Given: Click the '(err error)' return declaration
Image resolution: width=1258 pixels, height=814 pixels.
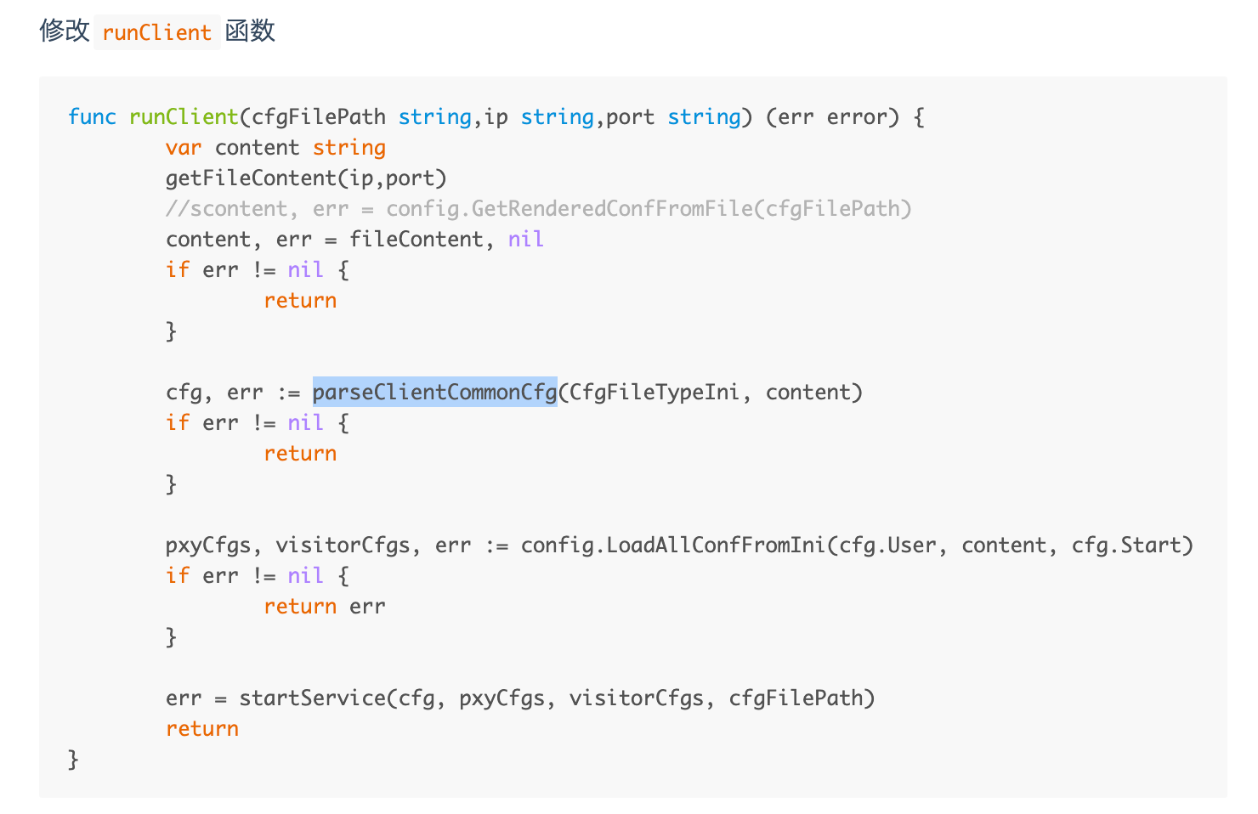Looking at the screenshot, I should [x=832, y=116].
